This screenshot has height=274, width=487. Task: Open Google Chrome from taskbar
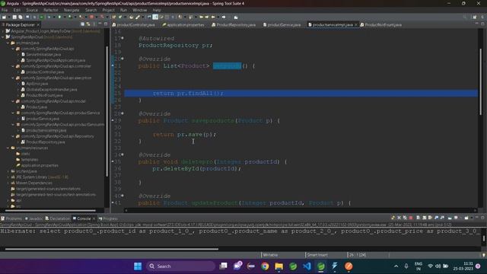(265, 266)
